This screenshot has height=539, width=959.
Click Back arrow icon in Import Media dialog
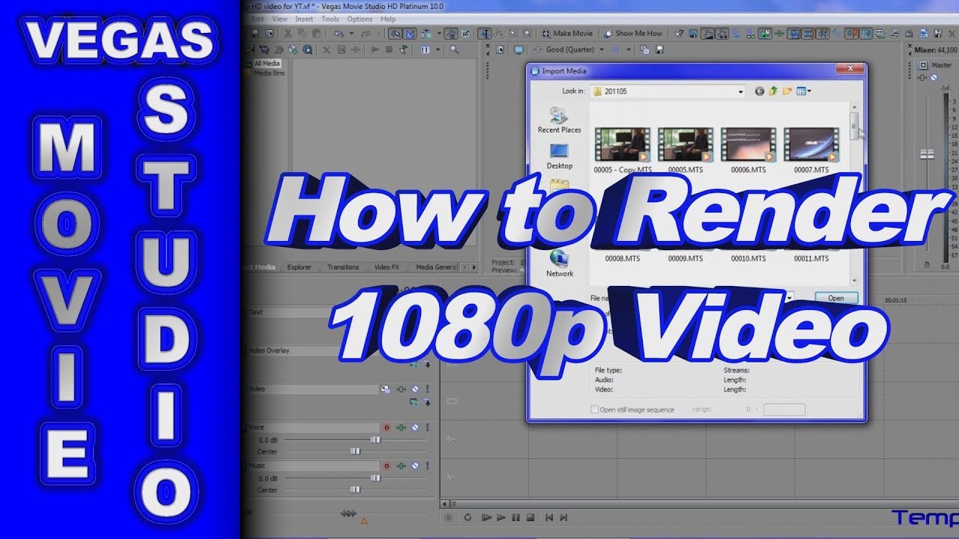click(760, 91)
